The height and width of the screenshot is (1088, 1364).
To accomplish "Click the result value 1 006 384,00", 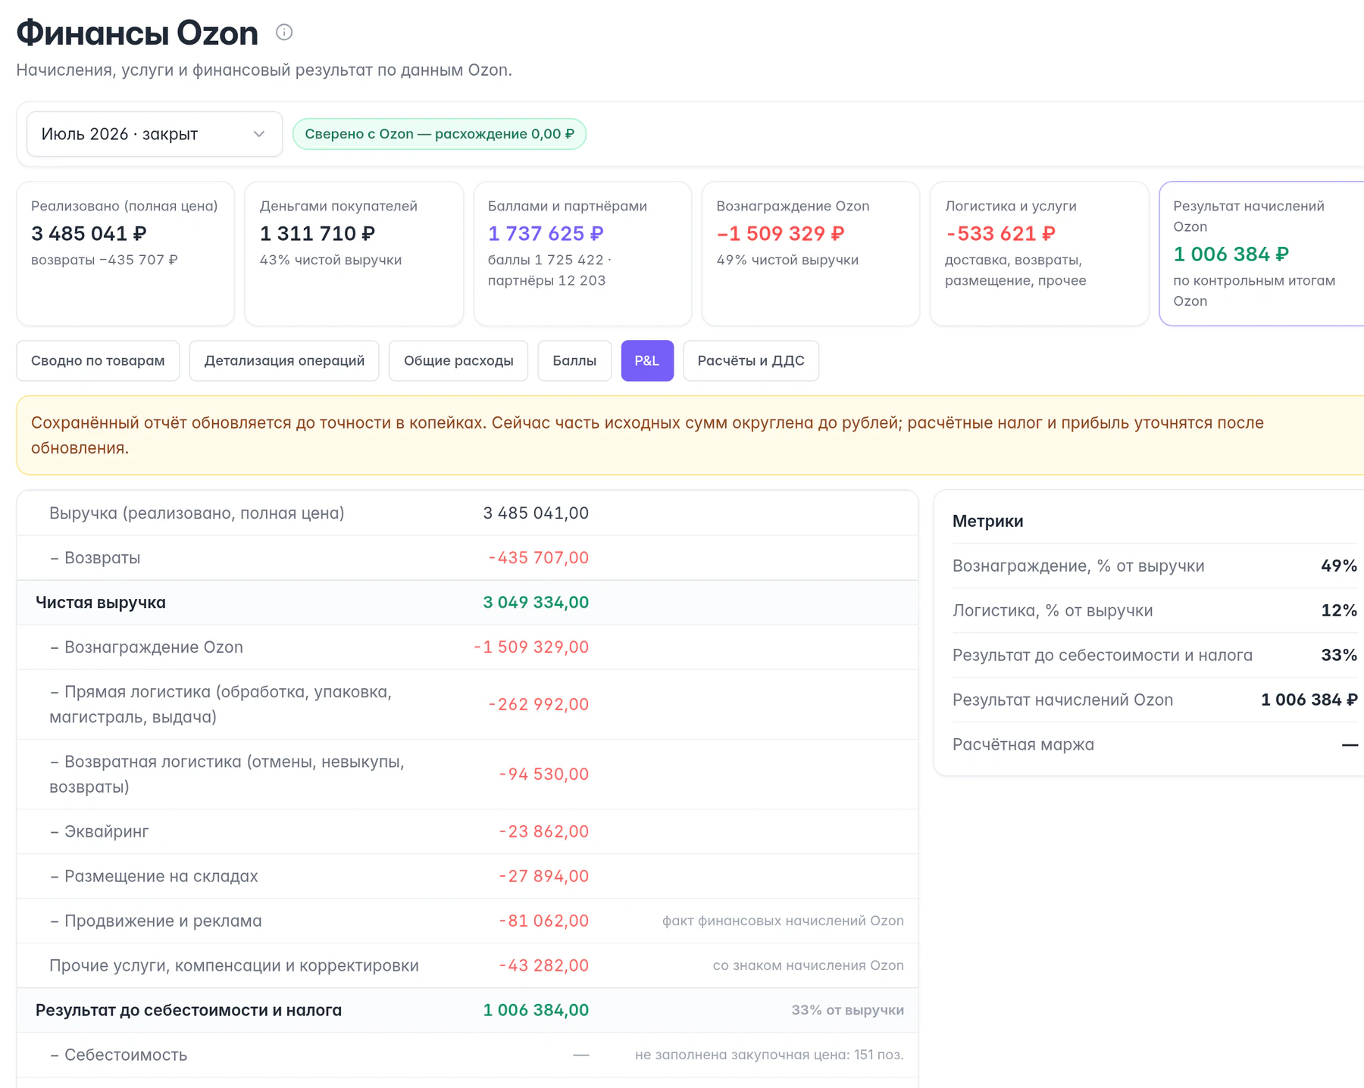I will tap(536, 1010).
